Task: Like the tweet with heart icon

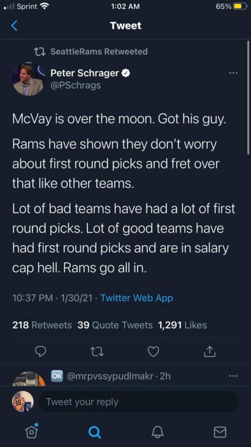Action: (x=154, y=351)
